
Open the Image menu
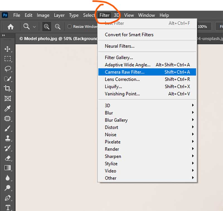pos(43,15)
